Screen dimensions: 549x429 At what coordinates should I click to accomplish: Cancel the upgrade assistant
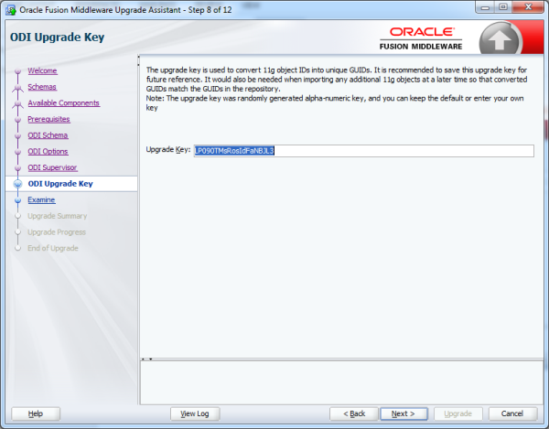tap(512, 413)
